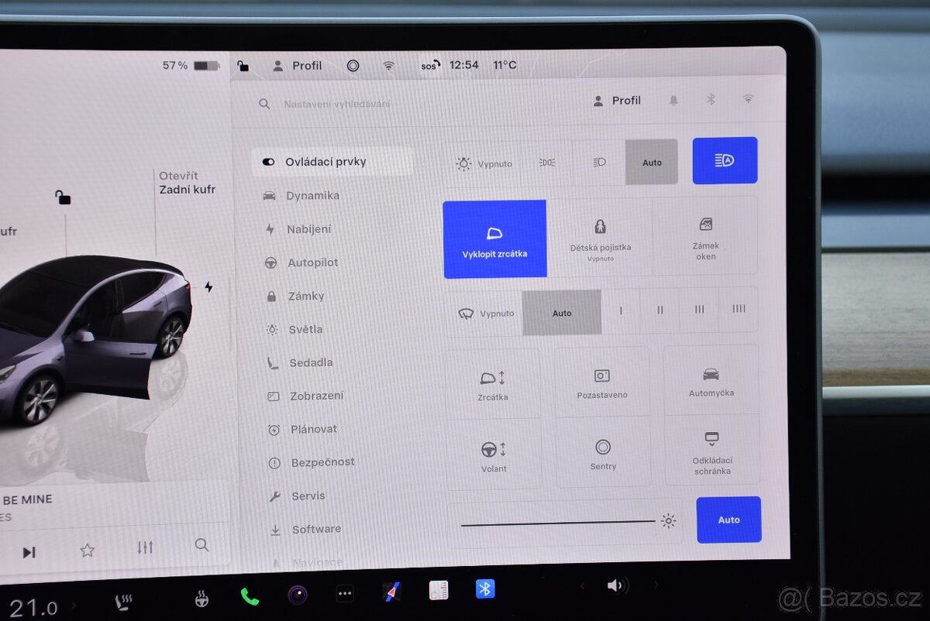
Task: Tap the Bluetooth icon on the taskbar
Action: [484, 589]
